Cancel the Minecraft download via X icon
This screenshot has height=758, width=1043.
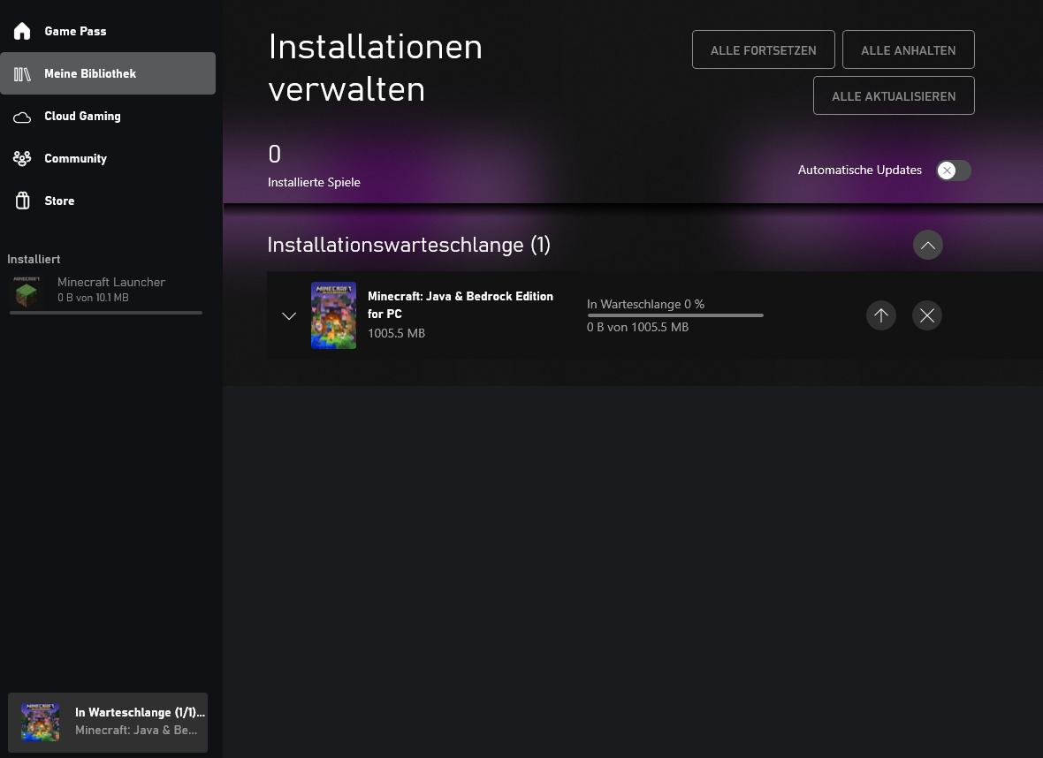coord(927,315)
